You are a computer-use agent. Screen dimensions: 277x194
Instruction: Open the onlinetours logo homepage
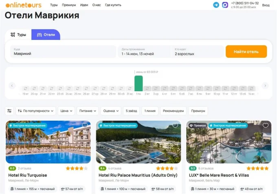24,5
